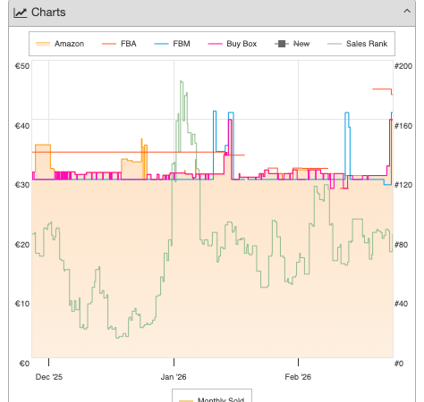Toggle the Amazon legend series
This screenshot has height=402, width=424.
coord(60,44)
